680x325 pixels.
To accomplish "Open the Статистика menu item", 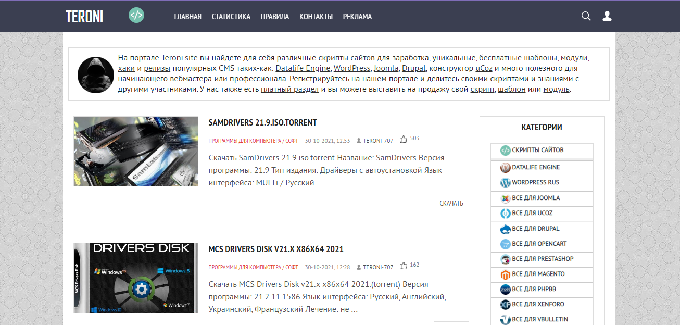I will (x=231, y=17).
